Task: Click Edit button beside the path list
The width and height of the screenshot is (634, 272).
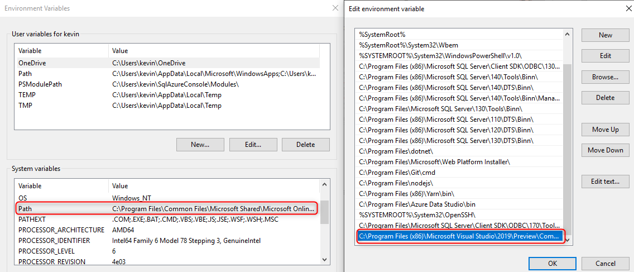Action: (x=606, y=56)
